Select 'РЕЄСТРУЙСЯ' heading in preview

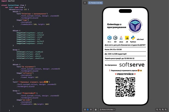[125, 74]
